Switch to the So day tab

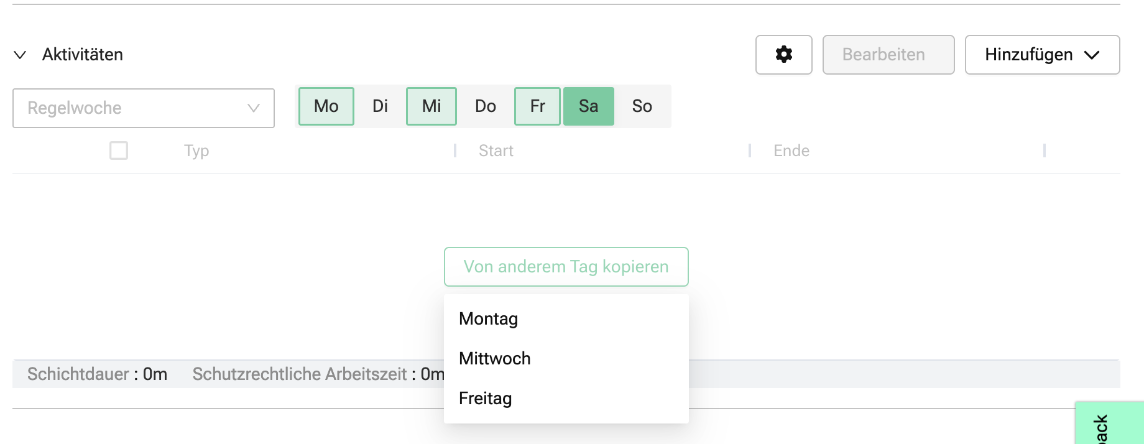(x=642, y=106)
